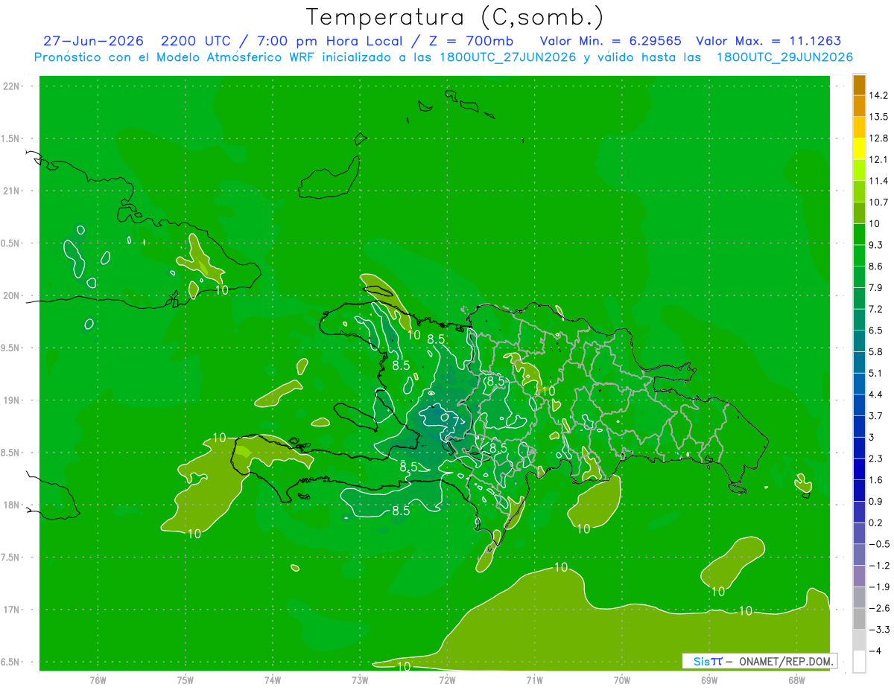Click the "21N" latitude axis label
This screenshot has width=894, height=690.
point(13,191)
